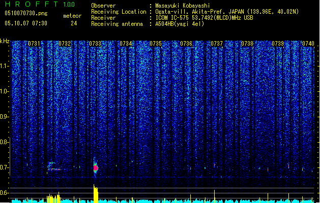Click the Receiving Location label

click(x=119, y=12)
